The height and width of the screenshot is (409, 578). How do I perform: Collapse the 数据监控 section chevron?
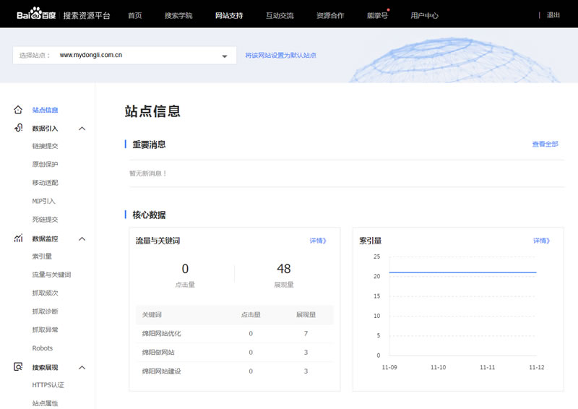tap(82, 238)
